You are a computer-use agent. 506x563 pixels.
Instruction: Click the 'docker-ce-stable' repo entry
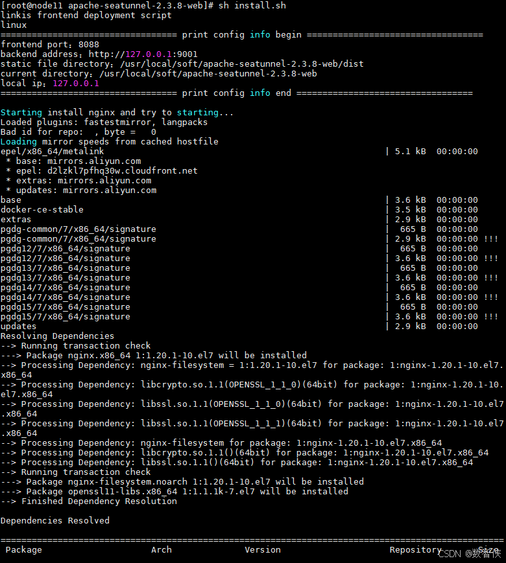tap(42, 209)
